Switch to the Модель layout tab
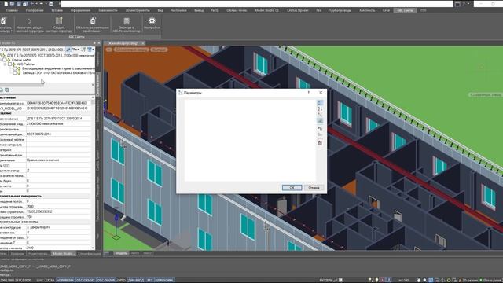Image resolution: width=503 pixels, height=283 pixels. click(121, 253)
